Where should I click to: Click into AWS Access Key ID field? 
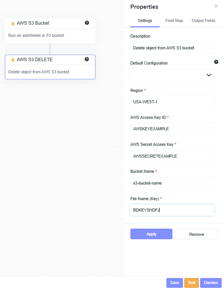172,129
